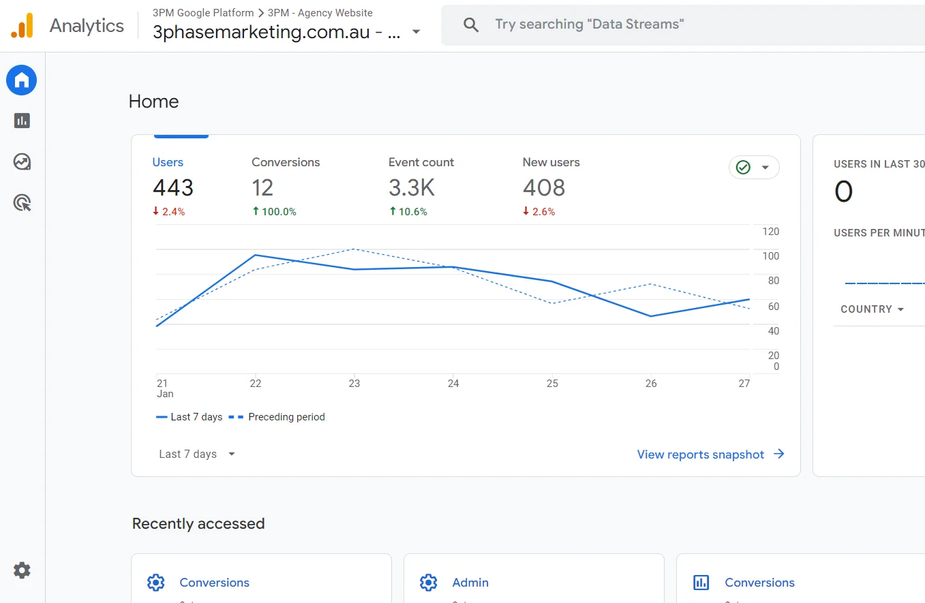Open the Explore icon in sidebar

(x=22, y=161)
